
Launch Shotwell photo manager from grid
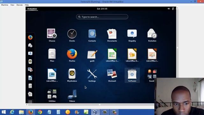[x=112, y=75]
